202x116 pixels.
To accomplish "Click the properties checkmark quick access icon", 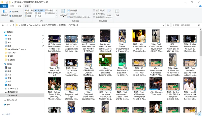I will pos(7,2).
